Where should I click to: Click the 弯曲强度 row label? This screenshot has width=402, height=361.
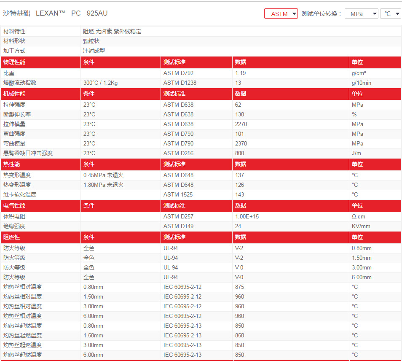(x=14, y=134)
